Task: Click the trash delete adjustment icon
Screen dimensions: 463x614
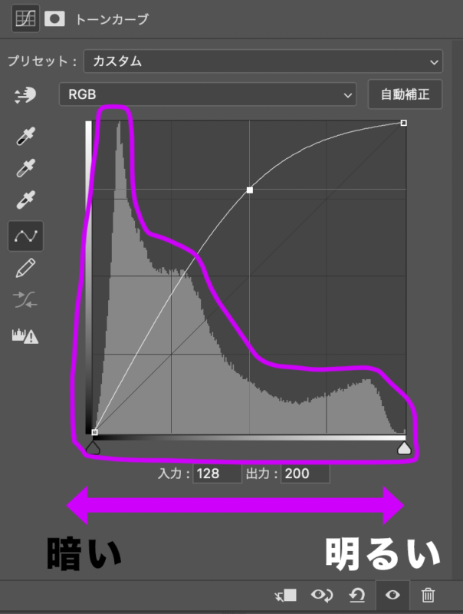Action: [x=429, y=596]
